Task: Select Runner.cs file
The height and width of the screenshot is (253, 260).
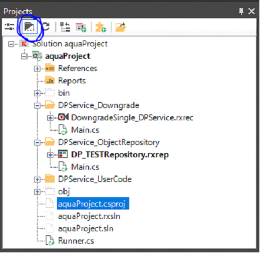Action: 76,241
